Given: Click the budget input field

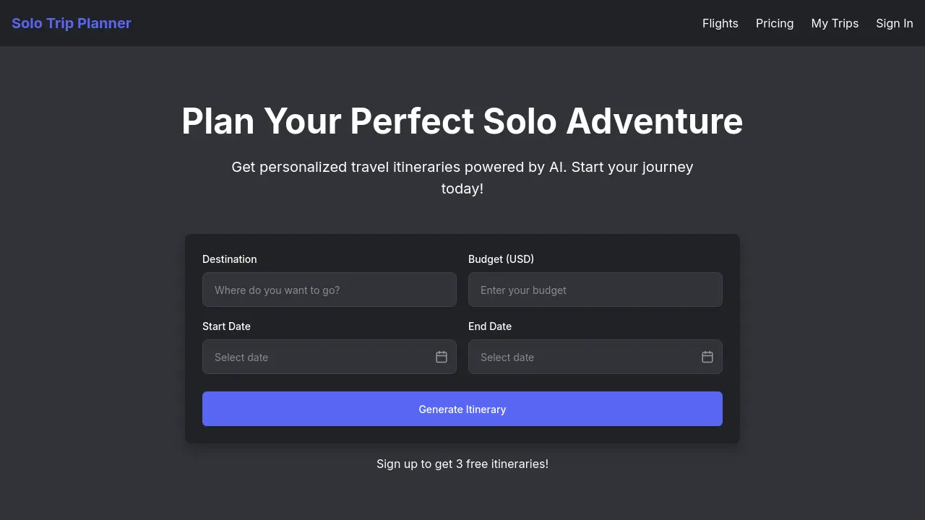Looking at the screenshot, I should (x=595, y=290).
